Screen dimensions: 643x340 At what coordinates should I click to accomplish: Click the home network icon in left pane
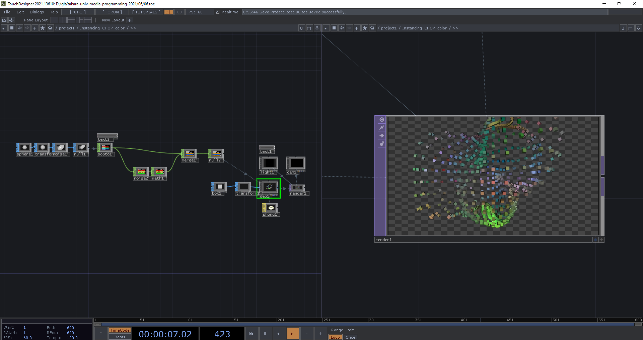pyautogui.click(x=50, y=28)
